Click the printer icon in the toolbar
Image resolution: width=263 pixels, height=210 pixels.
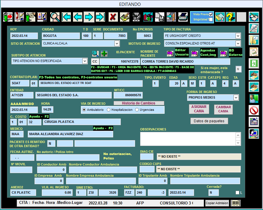pos(183,17)
